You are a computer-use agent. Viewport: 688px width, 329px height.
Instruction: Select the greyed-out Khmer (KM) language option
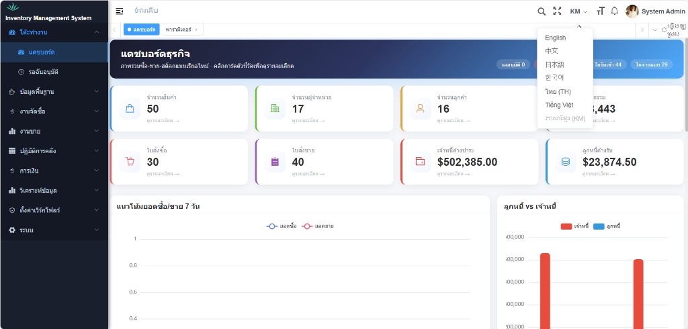(x=565, y=118)
